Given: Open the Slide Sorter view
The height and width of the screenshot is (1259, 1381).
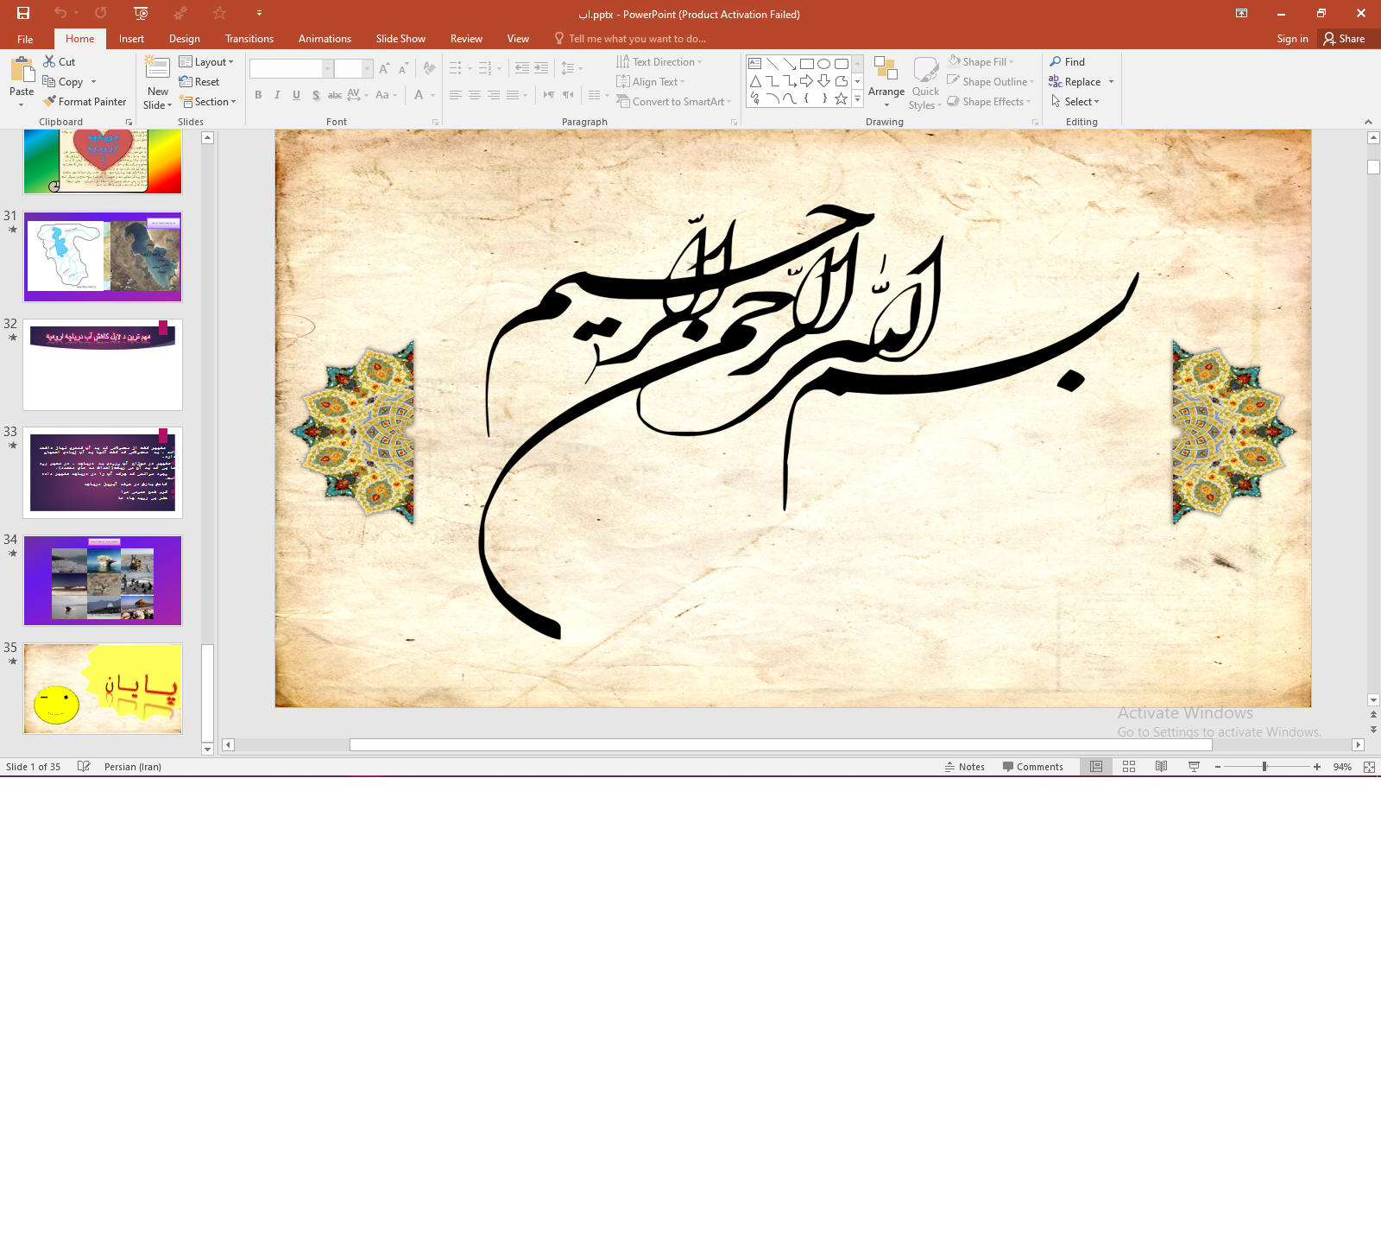Looking at the screenshot, I should tap(1128, 767).
